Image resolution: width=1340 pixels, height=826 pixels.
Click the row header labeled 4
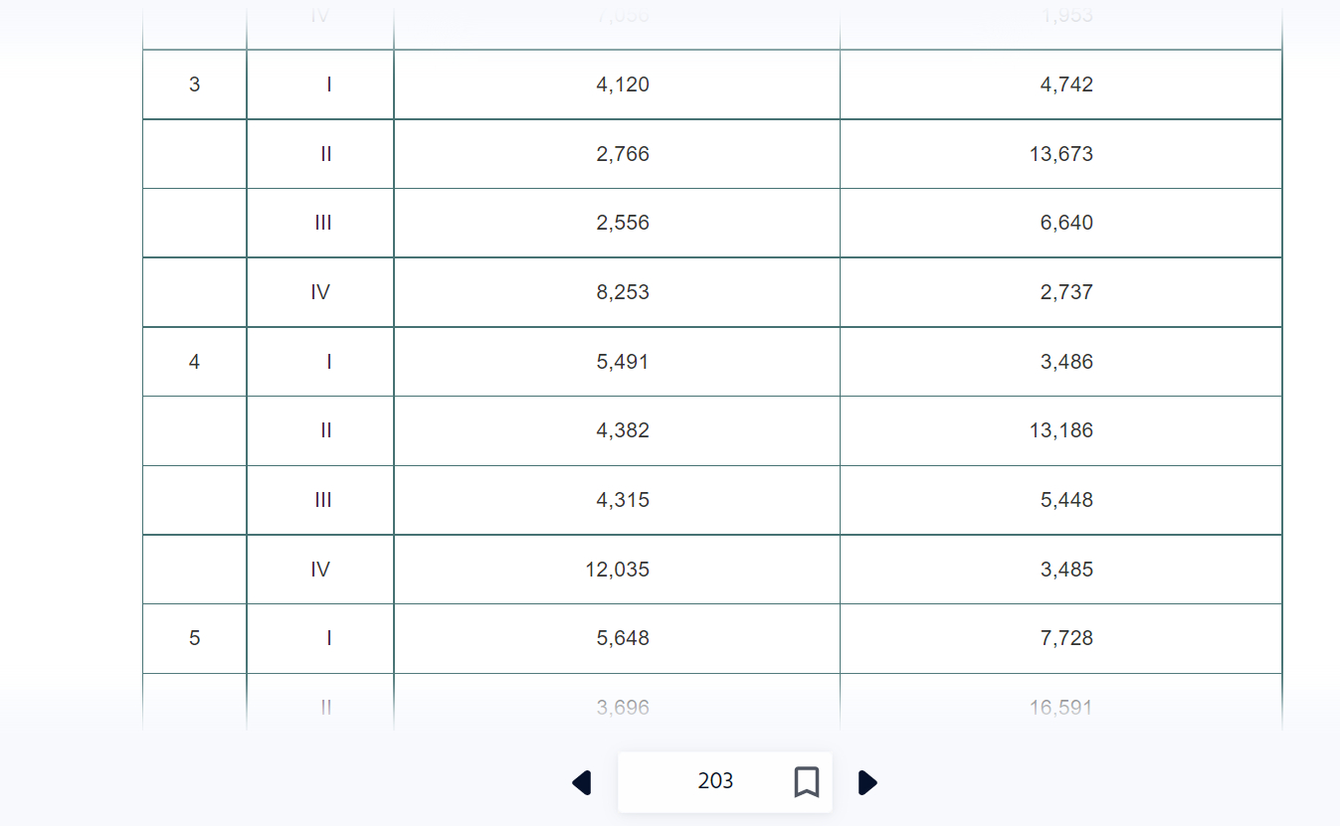tap(194, 361)
